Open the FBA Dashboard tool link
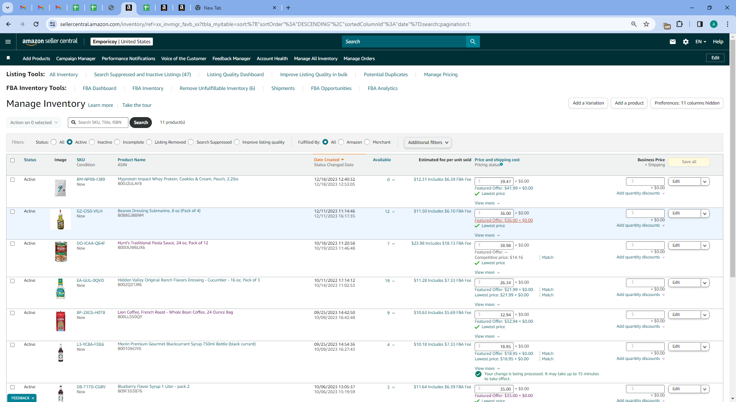Image resolution: width=736 pixels, height=402 pixels. pos(99,88)
